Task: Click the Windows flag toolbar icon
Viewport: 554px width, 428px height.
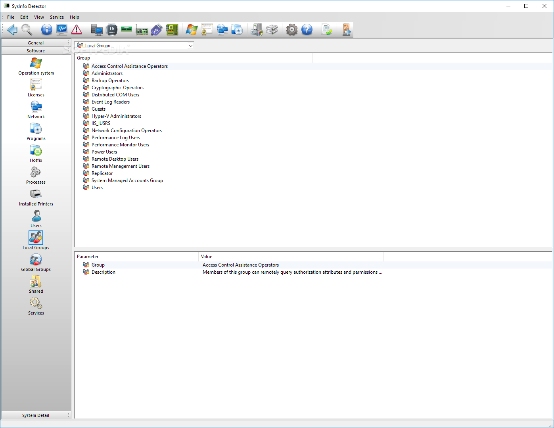Action: 192,30
